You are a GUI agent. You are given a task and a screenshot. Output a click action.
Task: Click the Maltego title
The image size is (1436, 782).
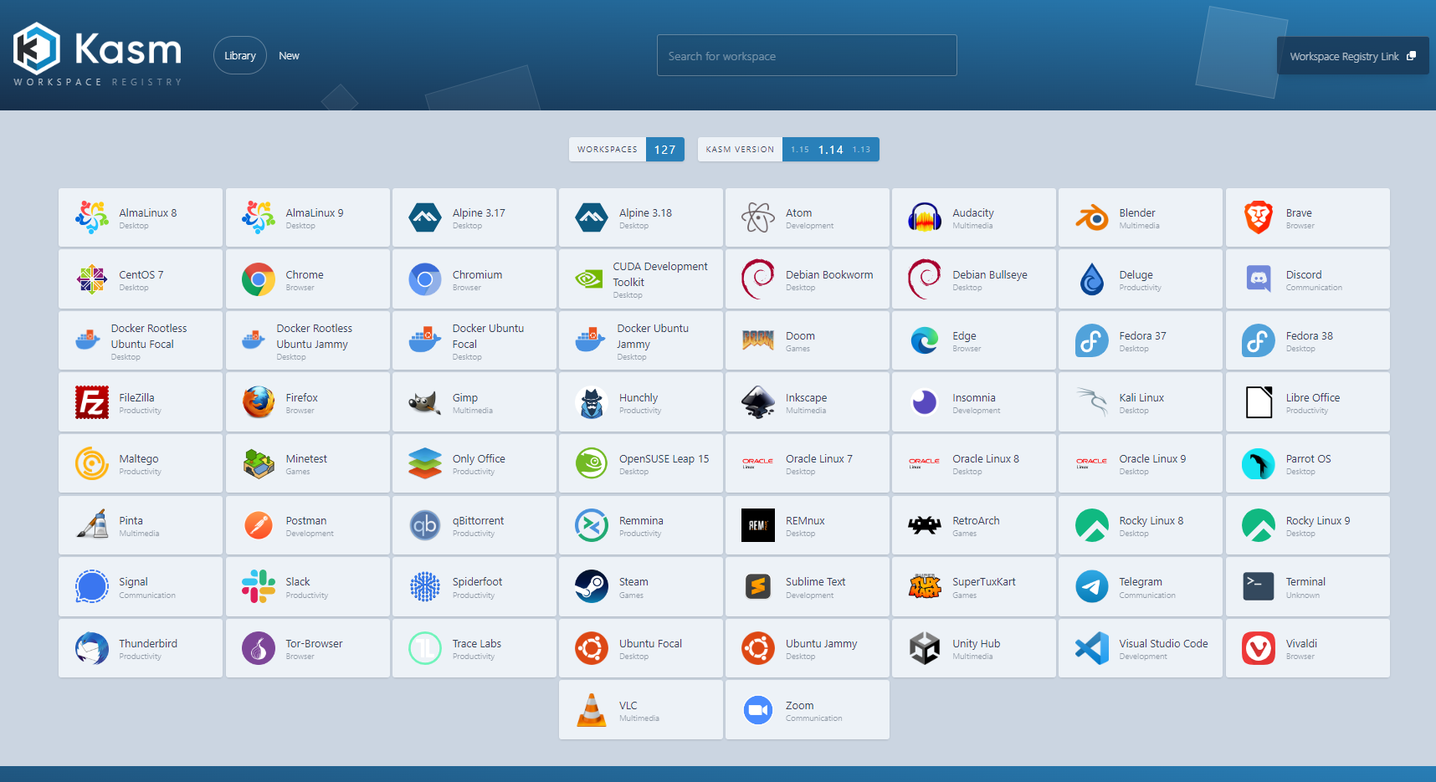tap(139, 458)
